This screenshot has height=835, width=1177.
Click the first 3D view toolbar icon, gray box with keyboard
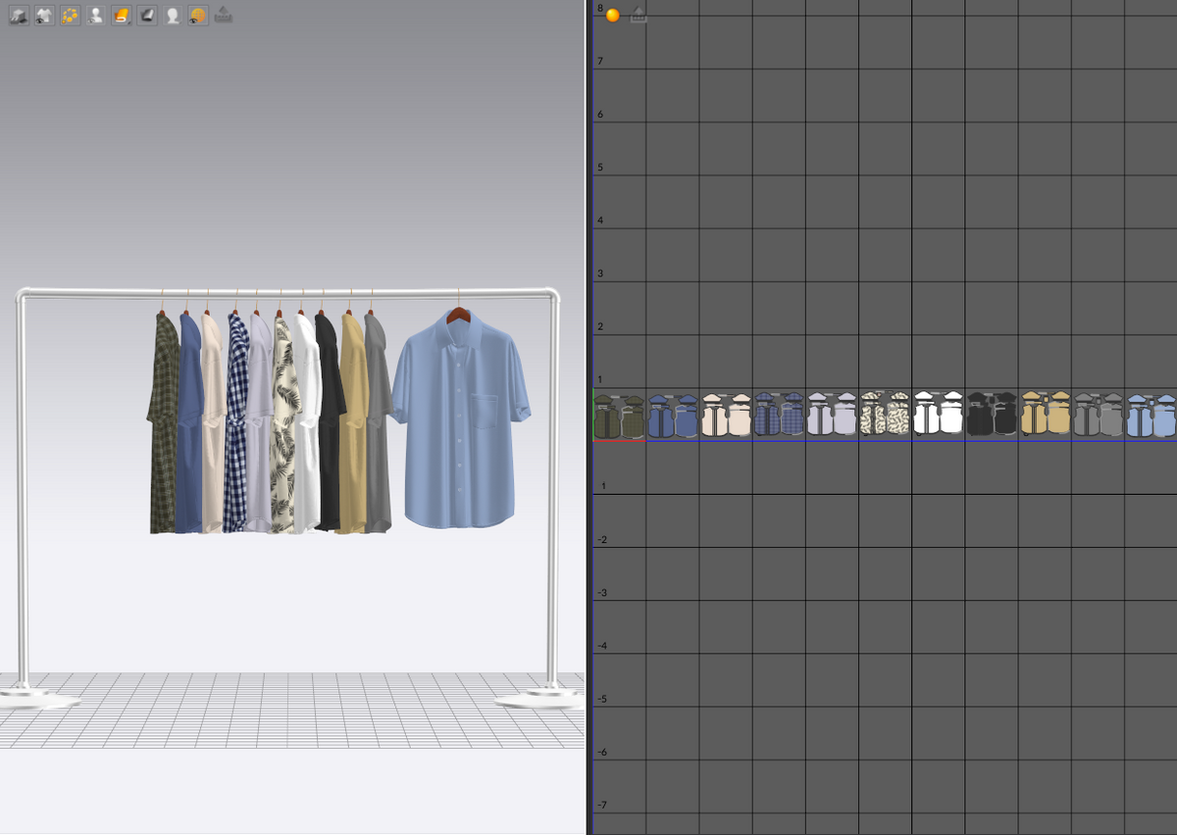(x=19, y=16)
